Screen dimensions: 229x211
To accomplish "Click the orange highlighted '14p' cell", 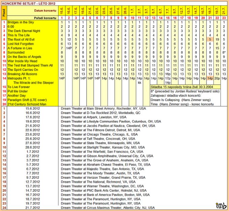I will [209, 78].
